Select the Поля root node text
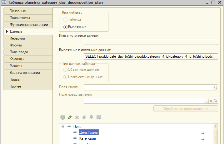 tap(77, 127)
